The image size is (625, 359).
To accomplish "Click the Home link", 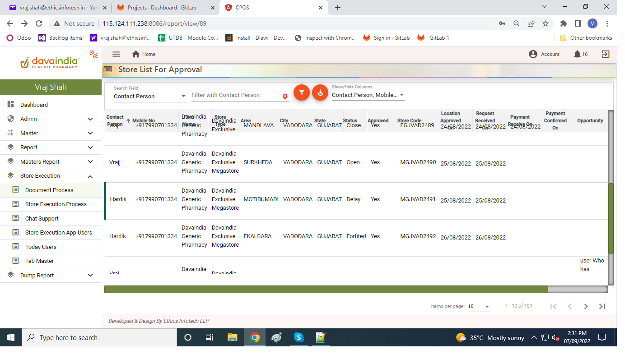I will point(144,54).
